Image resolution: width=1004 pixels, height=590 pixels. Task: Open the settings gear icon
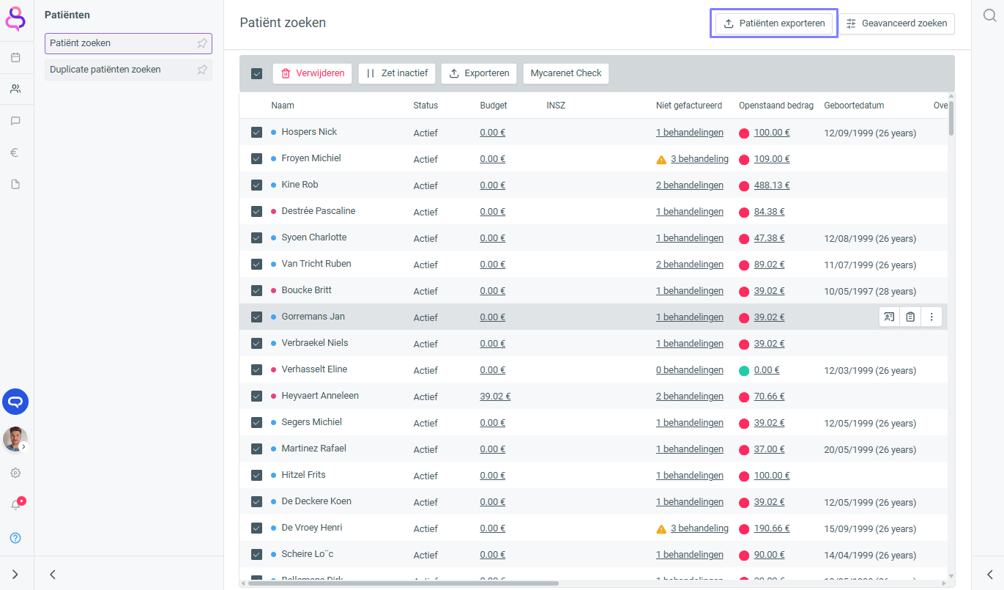tap(15, 473)
